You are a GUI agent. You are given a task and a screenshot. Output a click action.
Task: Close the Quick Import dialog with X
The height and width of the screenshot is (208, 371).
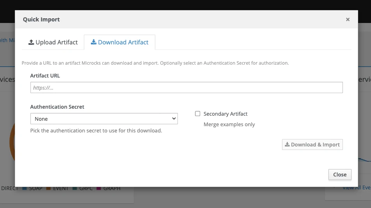[348, 19]
